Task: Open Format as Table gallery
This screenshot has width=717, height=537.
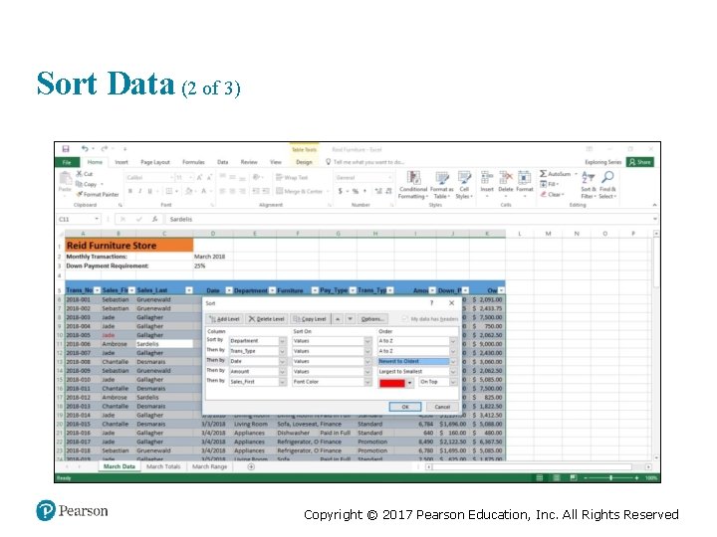Action: point(441,185)
